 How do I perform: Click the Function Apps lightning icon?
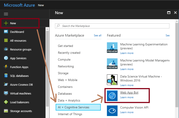6,67
